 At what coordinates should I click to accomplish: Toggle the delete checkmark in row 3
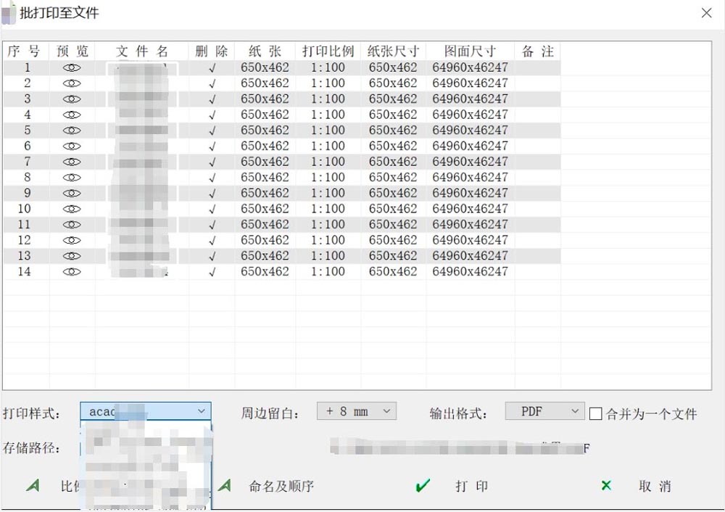point(212,99)
